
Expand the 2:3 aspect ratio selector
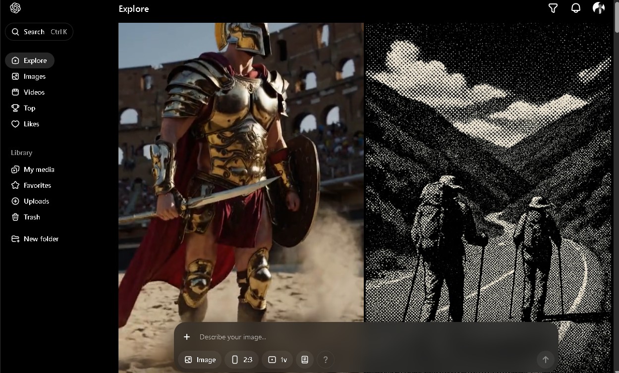point(242,360)
